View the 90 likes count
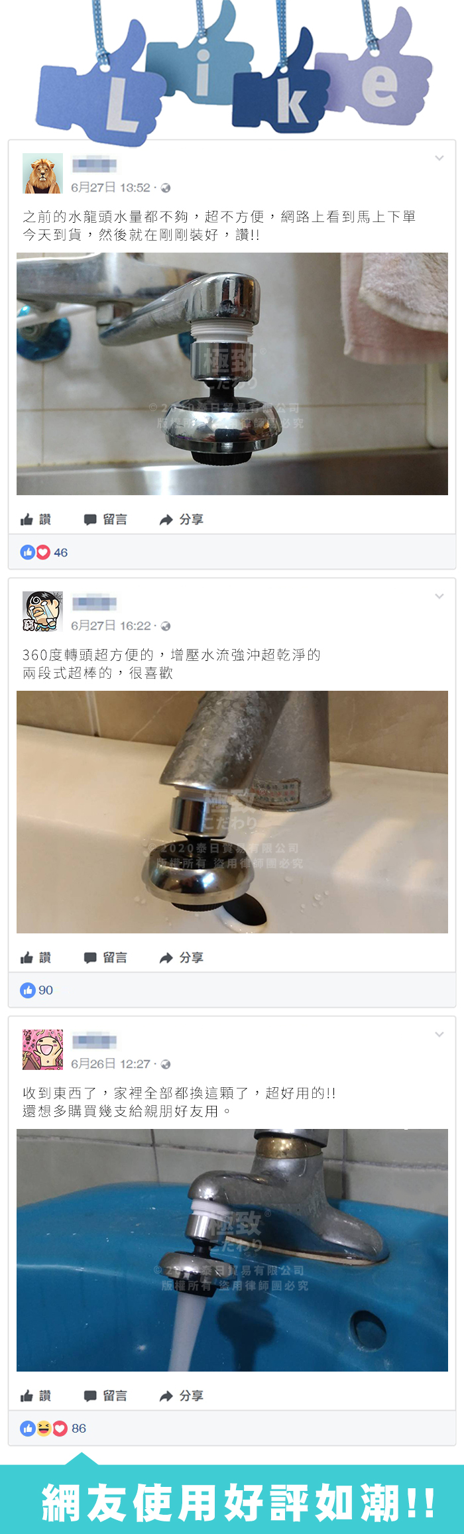This screenshot has width=464, height=1534. pos(36,990)
